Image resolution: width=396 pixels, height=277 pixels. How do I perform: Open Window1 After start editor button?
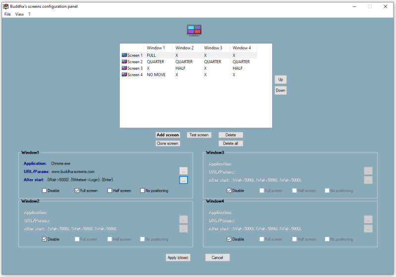(183, 180)
